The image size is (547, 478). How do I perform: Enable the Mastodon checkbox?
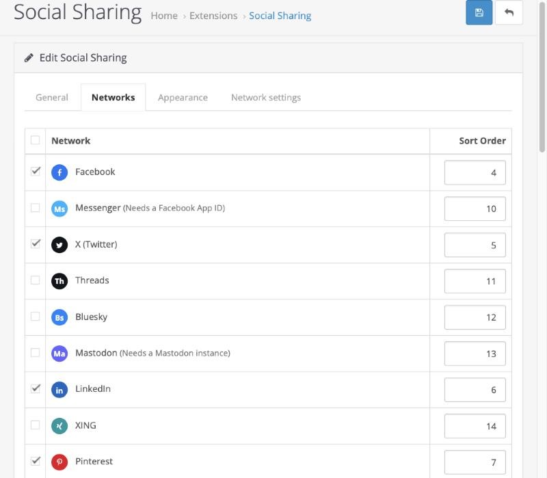[36, 353]
